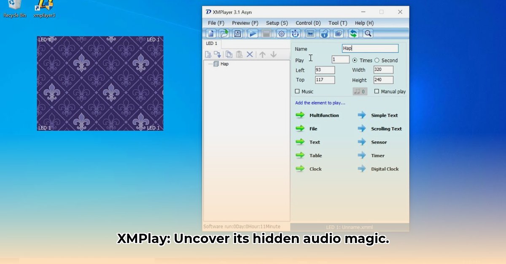Image resolution: width=506 pixels, height=264 pixels.
Task: Move the item down with the down arrow
Action: (273, 54)
